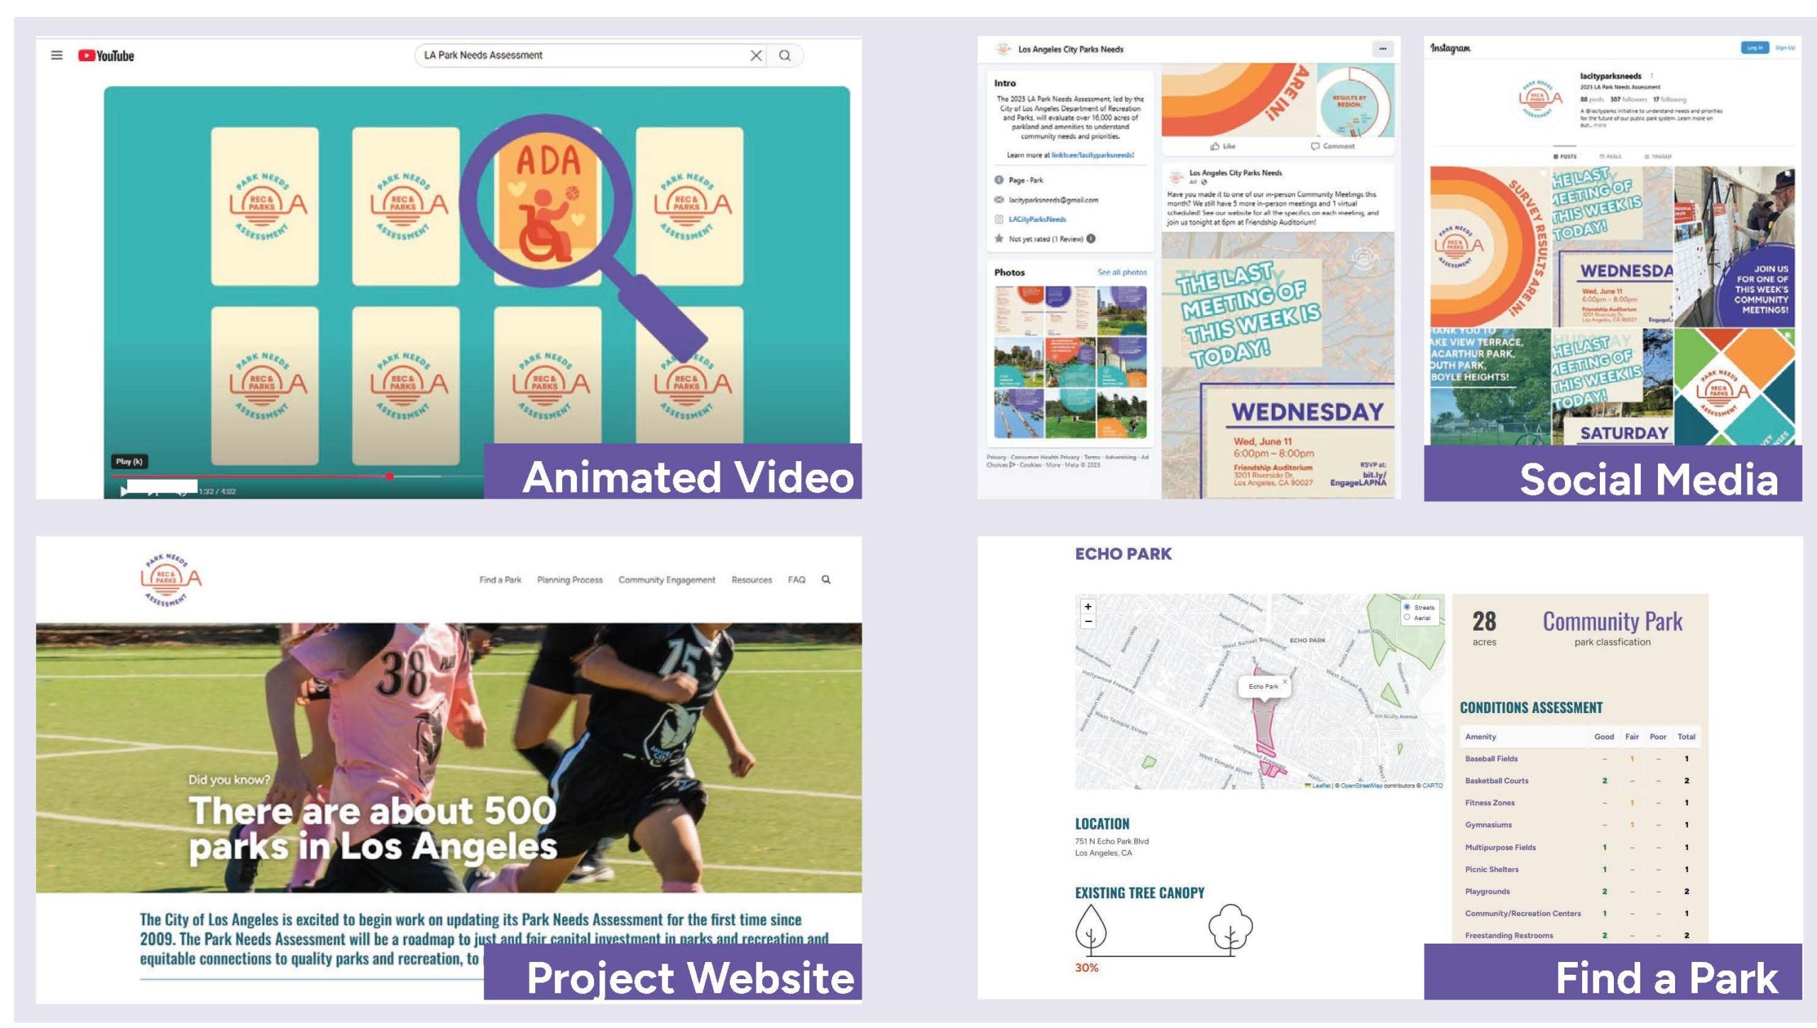Select the Instagram TAGGED tab

coord(1657,156)
